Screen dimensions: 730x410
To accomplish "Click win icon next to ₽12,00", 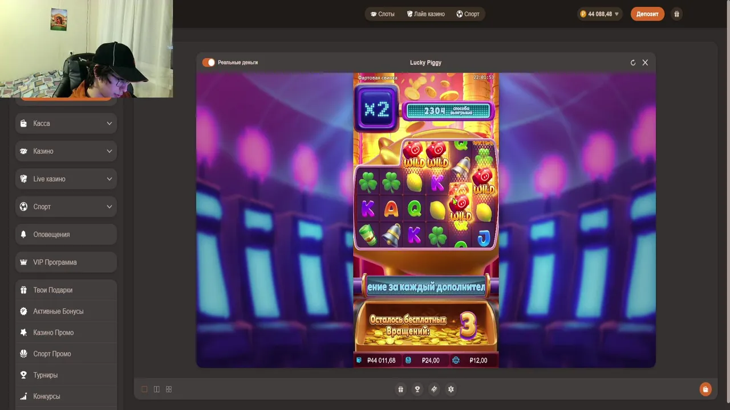I will pos(456,360).
